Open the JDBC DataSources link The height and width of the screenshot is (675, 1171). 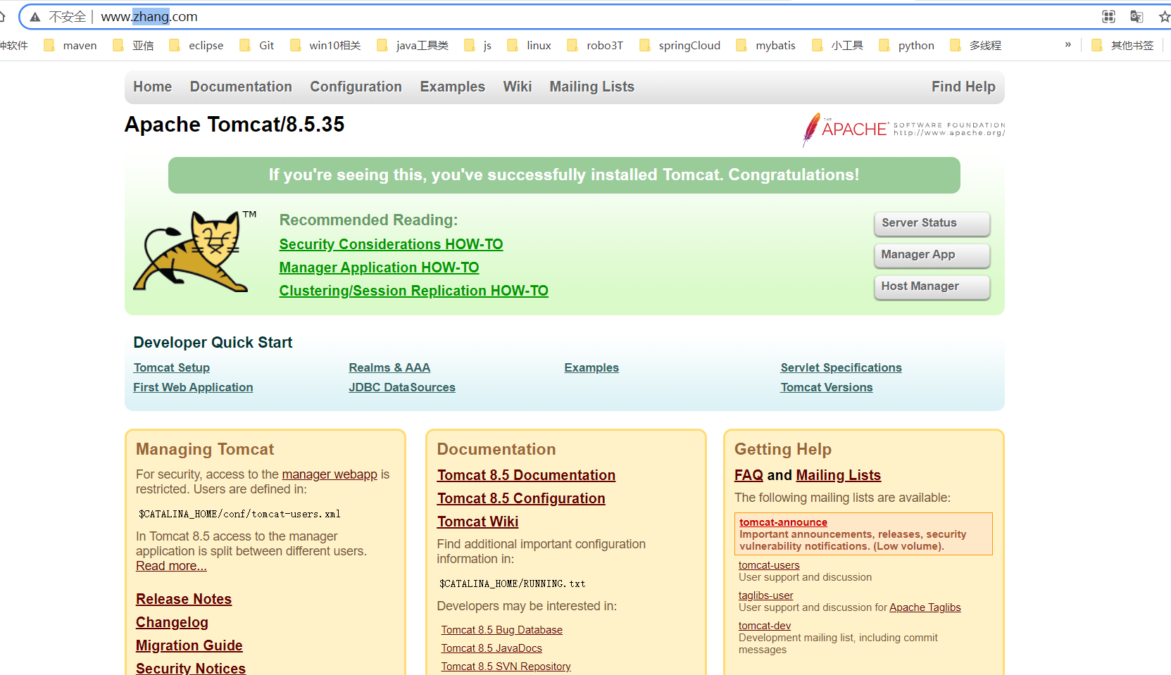(402, 387)
